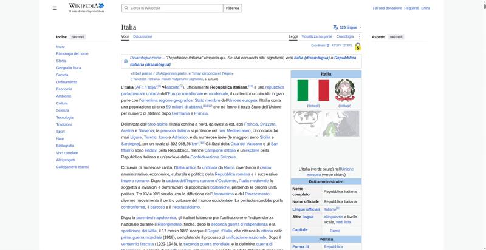Viewport: 486px width, 250px height.
Task: Open the Geografia fisica index entry
Action: click(69, 68)
